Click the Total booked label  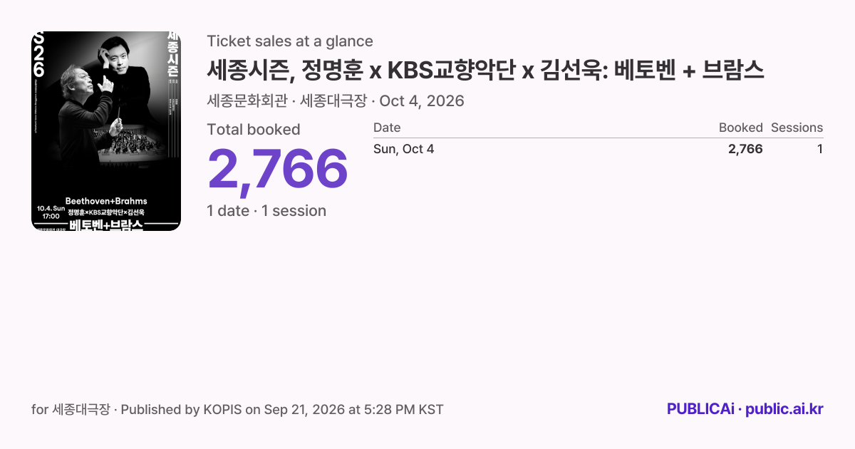click(254, 130)
